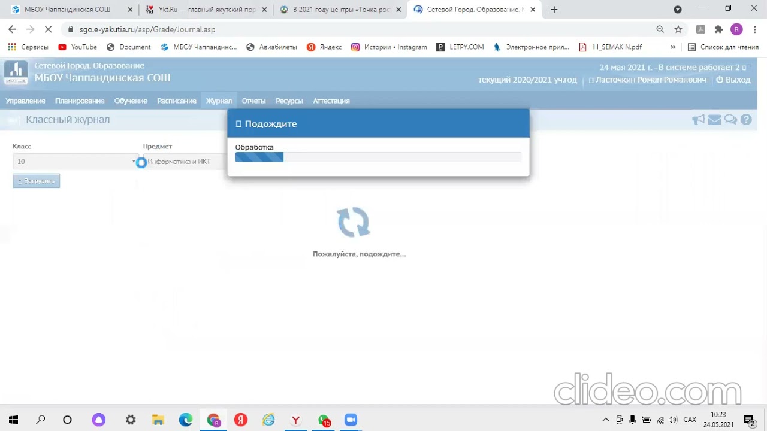
Task: Open Список для чтения reading list
Action: coord(723,47)
